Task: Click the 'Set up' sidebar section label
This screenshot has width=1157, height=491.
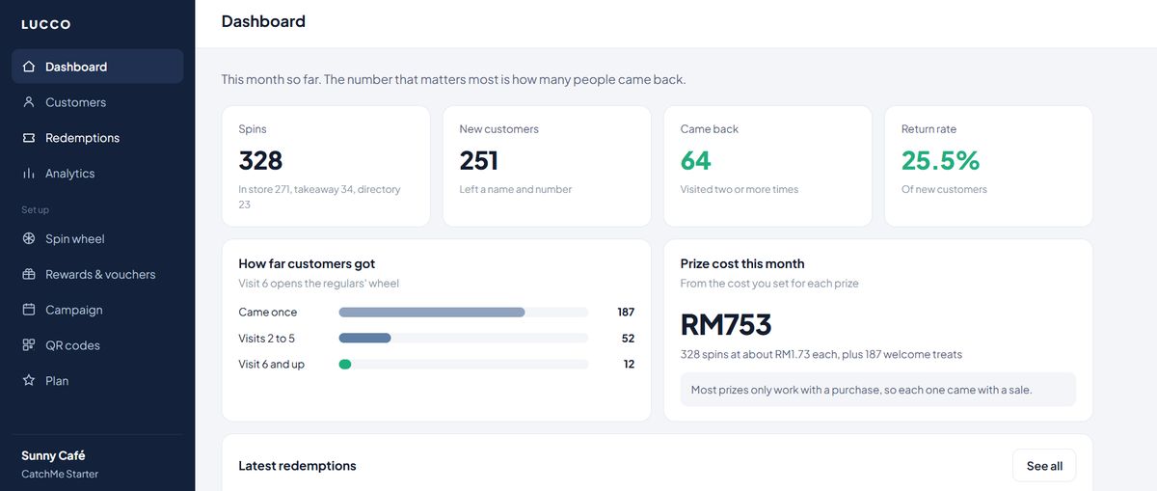Action: pyautogui.click(x=36, y=209)
